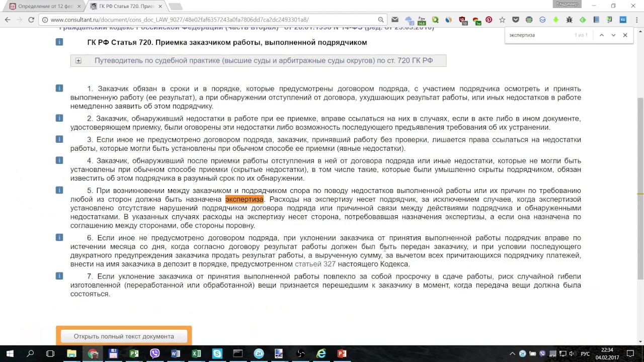Image resolution: width=644 pixels, height=362 pixels.
Task: Click the info icon beside paragraph 1
Action: point(59,88)
